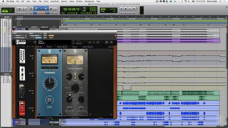Adjust the Virtual Mixbuss console selector knob

[75, 88]
